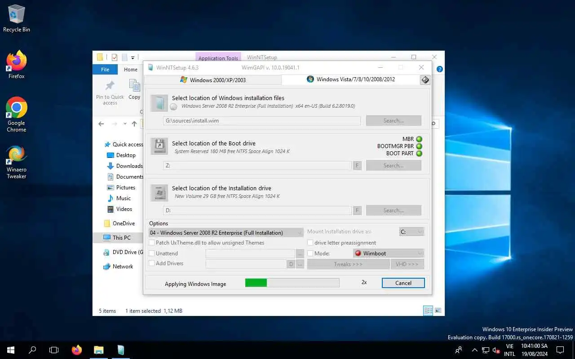Open the Home tab in Explorer
This screenshot has height=359, width=575.
coord(131,70)
